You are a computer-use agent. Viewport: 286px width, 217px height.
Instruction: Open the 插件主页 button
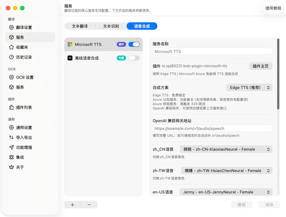(260, 66)
